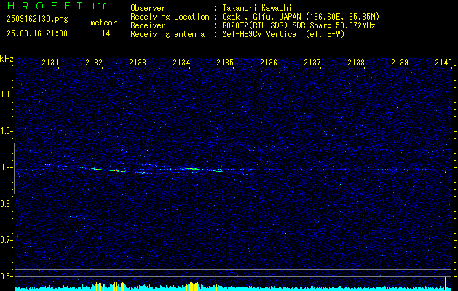Click the bright meteor echo near 2132
Viewport: 458px width, 291px height.
[108, 170]
